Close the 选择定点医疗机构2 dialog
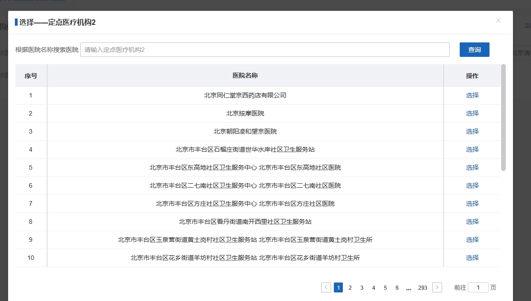Image resolution: width=531 pixels, height=301 pixels. point(499,20)
